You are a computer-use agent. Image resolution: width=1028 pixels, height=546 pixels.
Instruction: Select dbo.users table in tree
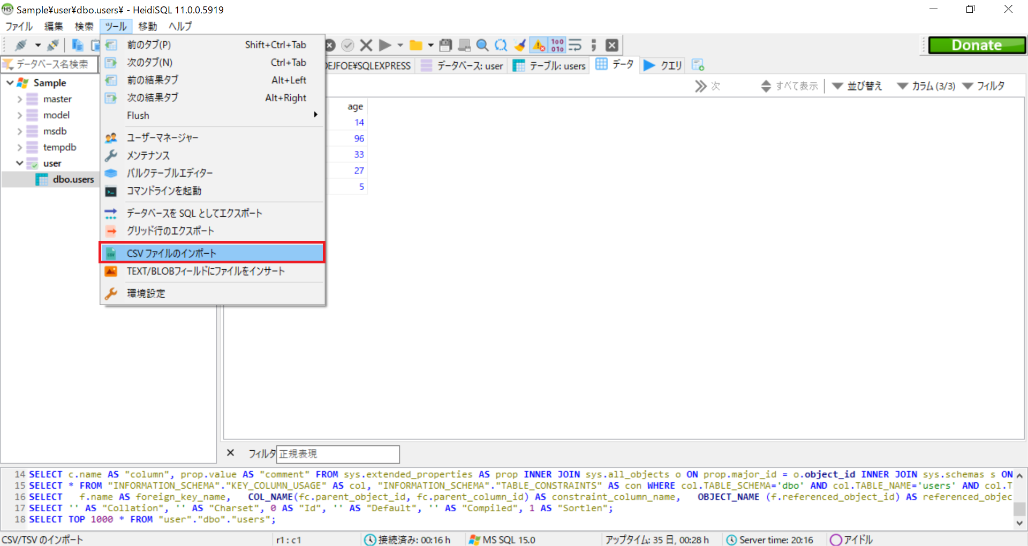click(73, 179)
